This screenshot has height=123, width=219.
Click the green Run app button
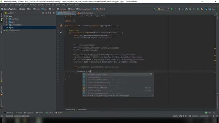(172, 9)
